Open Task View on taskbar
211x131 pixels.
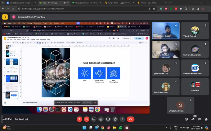[90, 128]
